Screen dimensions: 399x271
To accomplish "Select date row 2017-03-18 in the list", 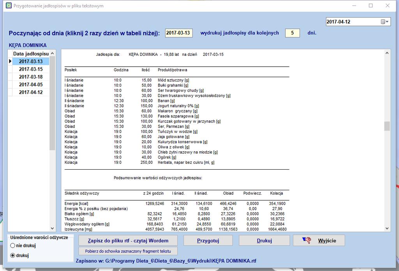I will tap(31, 77).
